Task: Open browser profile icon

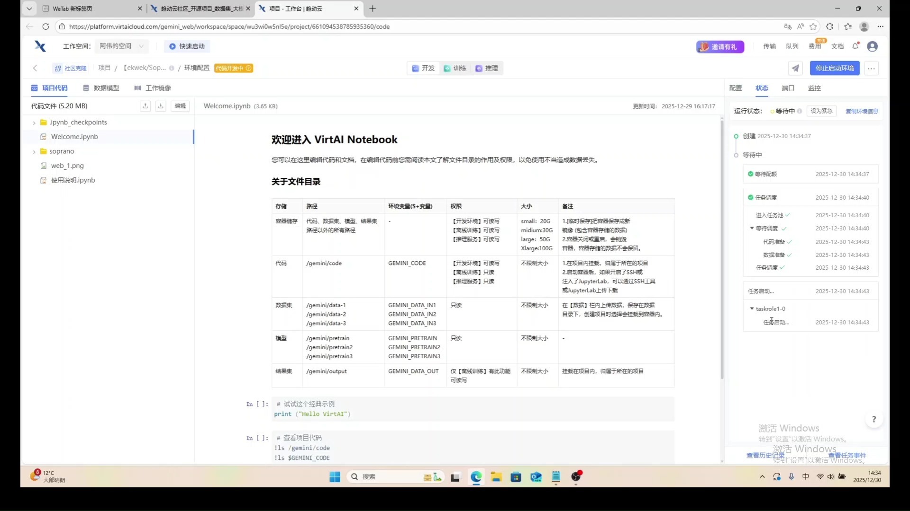Action: pos(864,26)
